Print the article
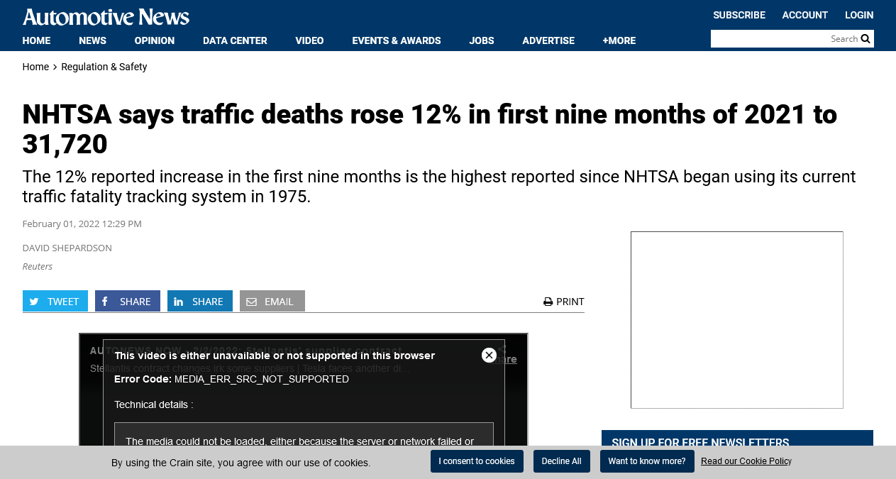The image size is (896, 479). (564, 302)
